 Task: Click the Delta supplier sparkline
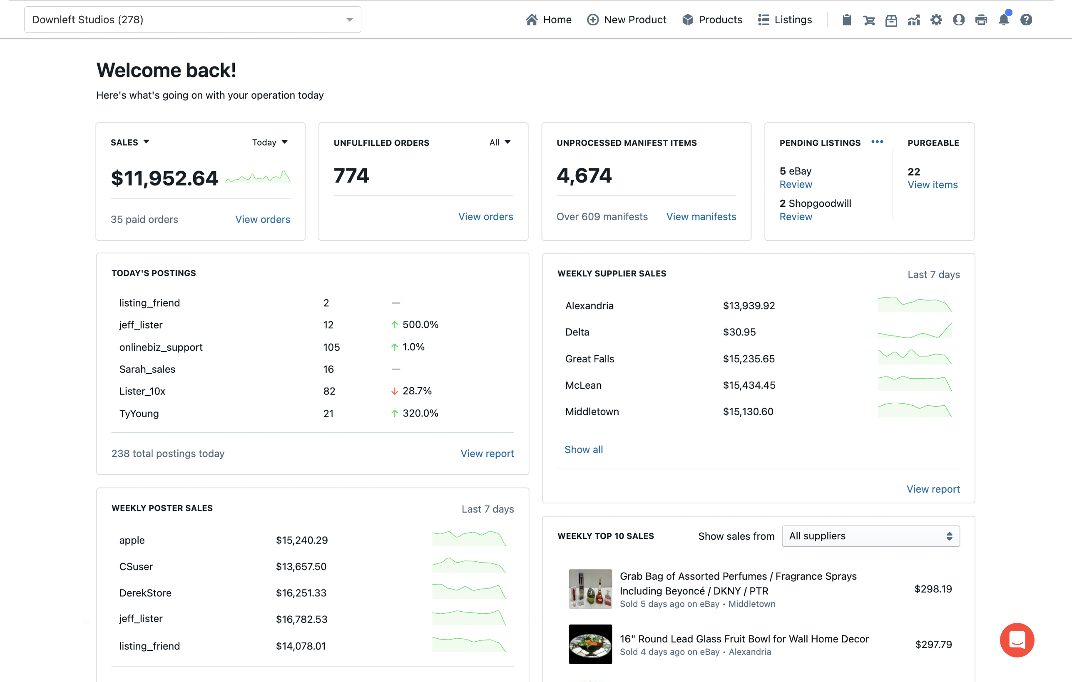915,331
